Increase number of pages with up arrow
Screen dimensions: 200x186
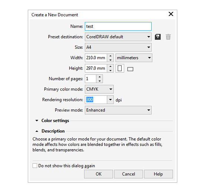click(100, 77)
